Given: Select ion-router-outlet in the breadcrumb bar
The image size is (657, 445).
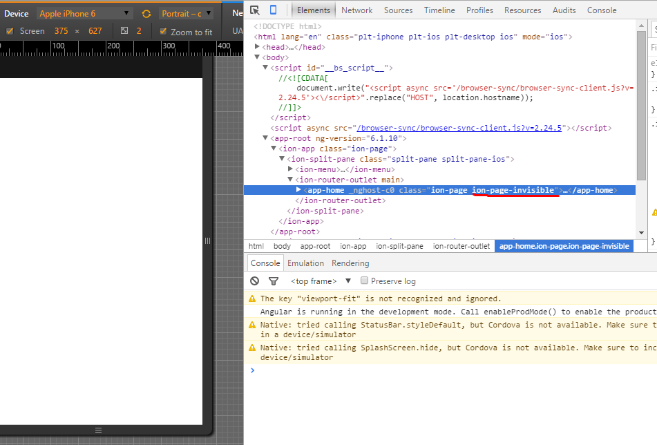Looking at the screenshot, I should (461, 246).
